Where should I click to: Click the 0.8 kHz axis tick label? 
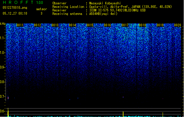pyautogui.click(x=3, y=82)
